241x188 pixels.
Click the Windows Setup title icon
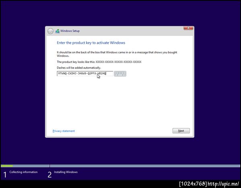pyautogui.click(x=57, y=31)
